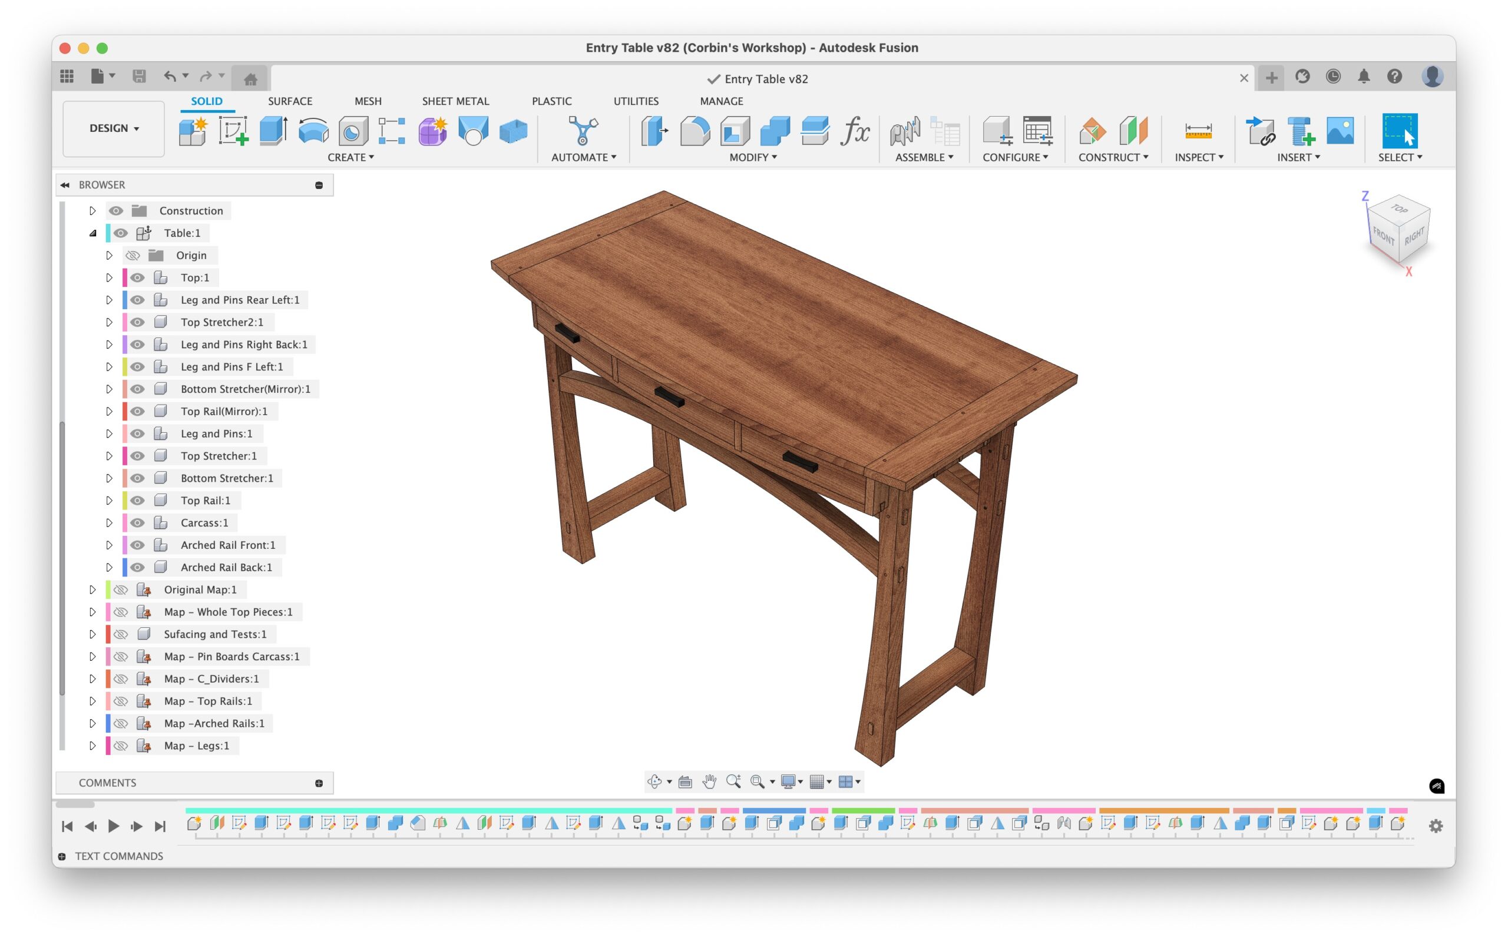Jump to the timeline end
The width and height of the screenshot is (1508, 937).
pos(160,826)
